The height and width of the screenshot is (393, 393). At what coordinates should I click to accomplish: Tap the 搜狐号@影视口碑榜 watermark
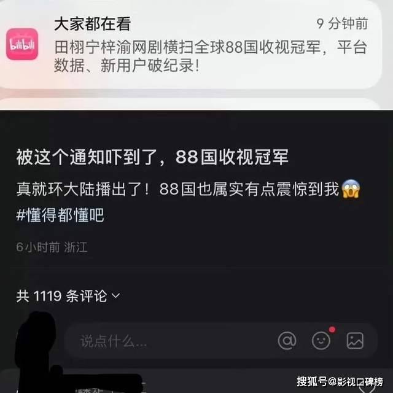340,381
